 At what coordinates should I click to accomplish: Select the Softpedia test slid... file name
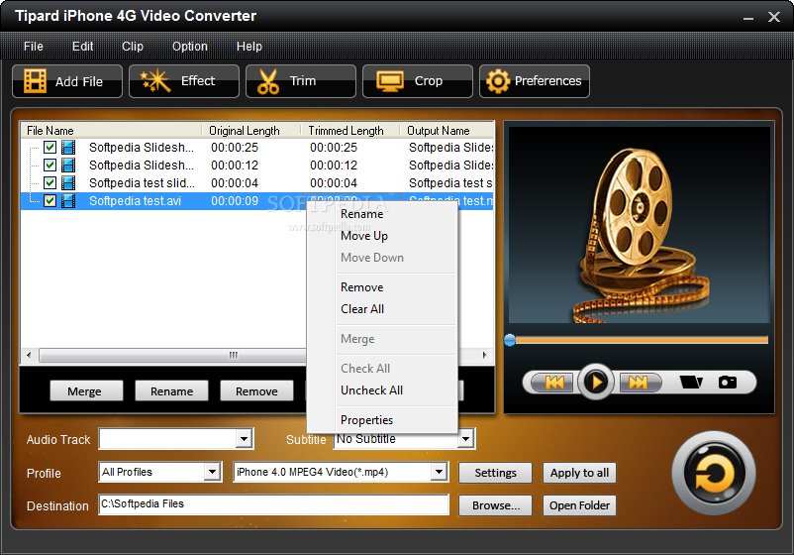tap(142, 183)
